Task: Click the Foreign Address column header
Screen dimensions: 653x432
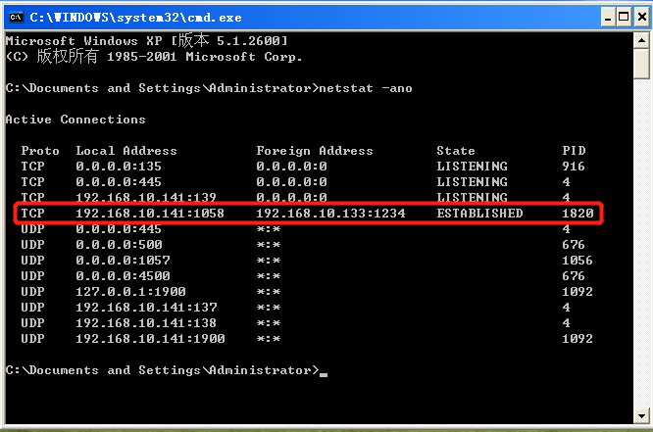Action: pos(315,151)
